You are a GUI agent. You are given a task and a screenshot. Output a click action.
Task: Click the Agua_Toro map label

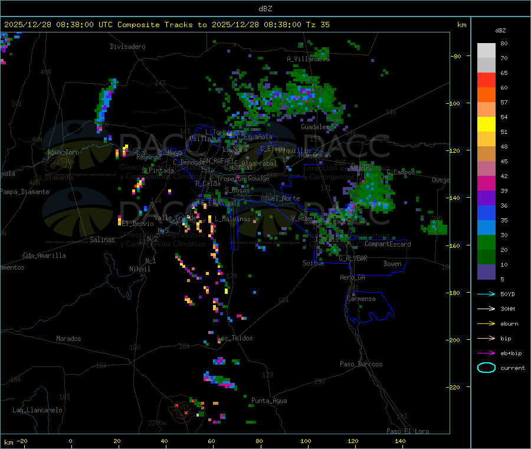point(63,152)
